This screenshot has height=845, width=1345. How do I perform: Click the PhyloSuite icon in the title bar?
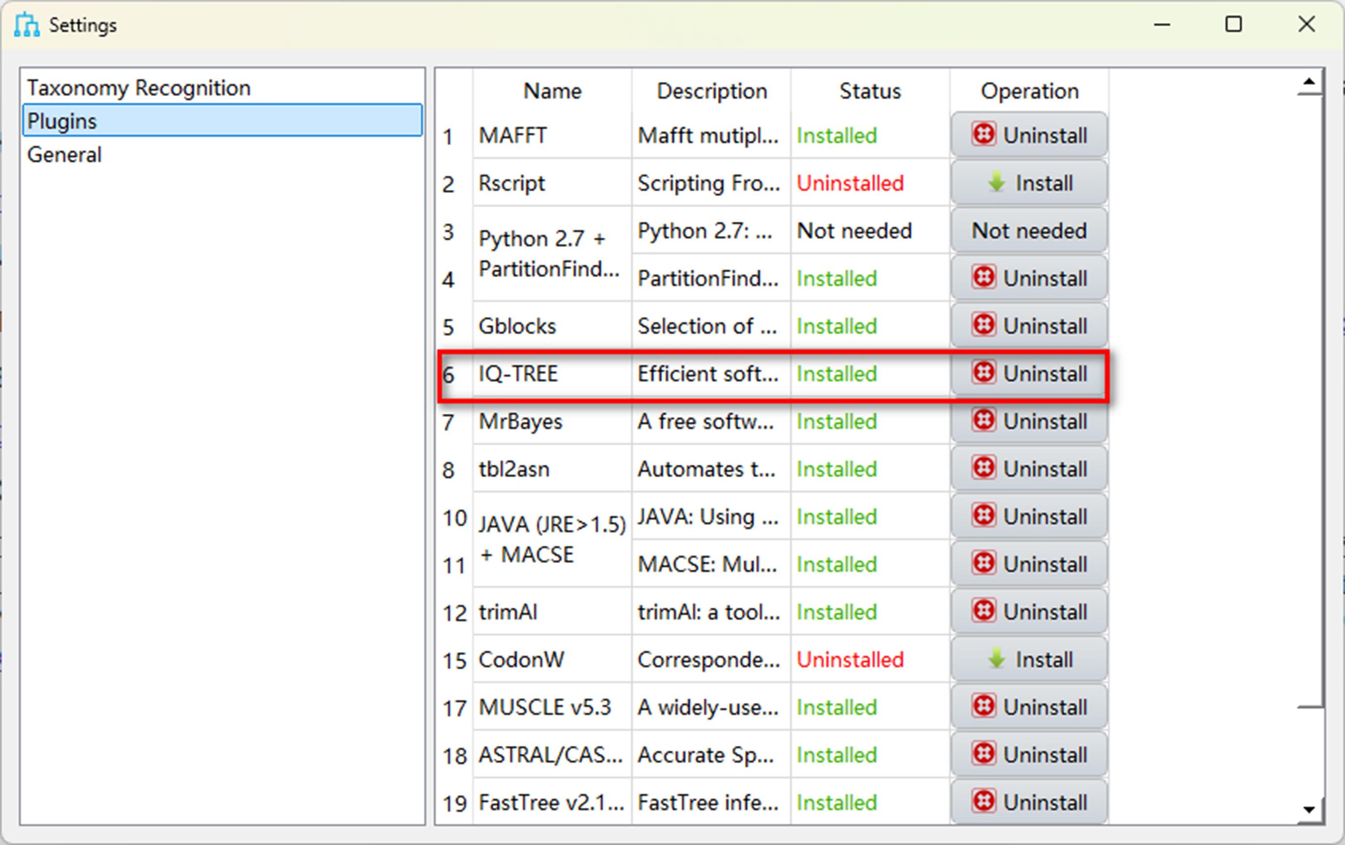pos(27,24)
